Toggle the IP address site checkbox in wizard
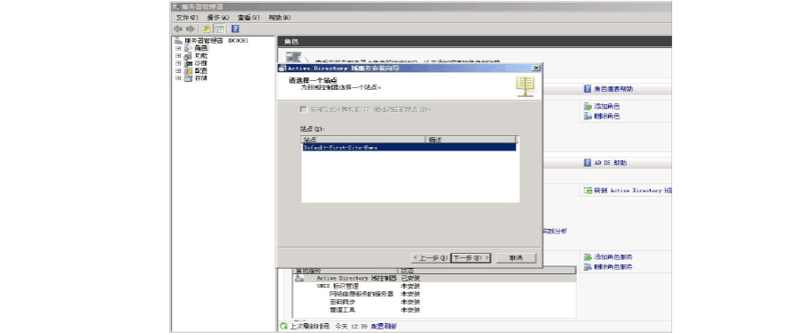Image resolution: width=795 pixels, height=333 pixels. click(304, 109)
